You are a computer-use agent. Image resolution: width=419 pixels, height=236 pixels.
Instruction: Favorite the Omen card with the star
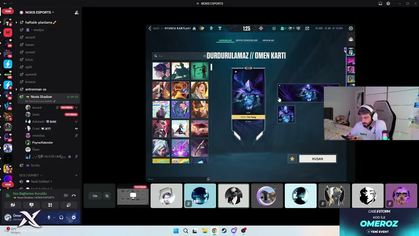(292, 159)
